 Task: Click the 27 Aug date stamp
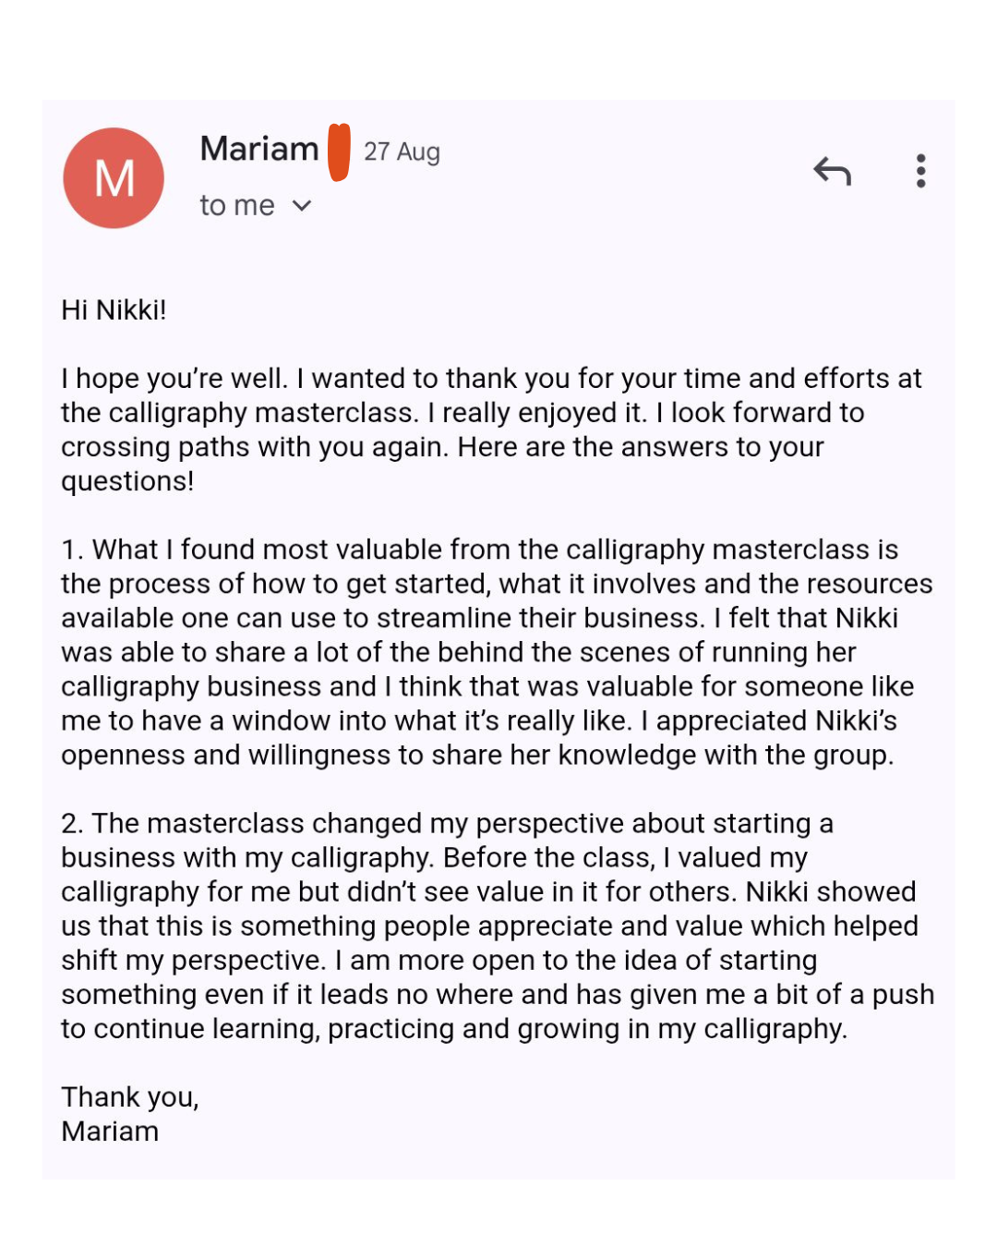tap(402, 151)
